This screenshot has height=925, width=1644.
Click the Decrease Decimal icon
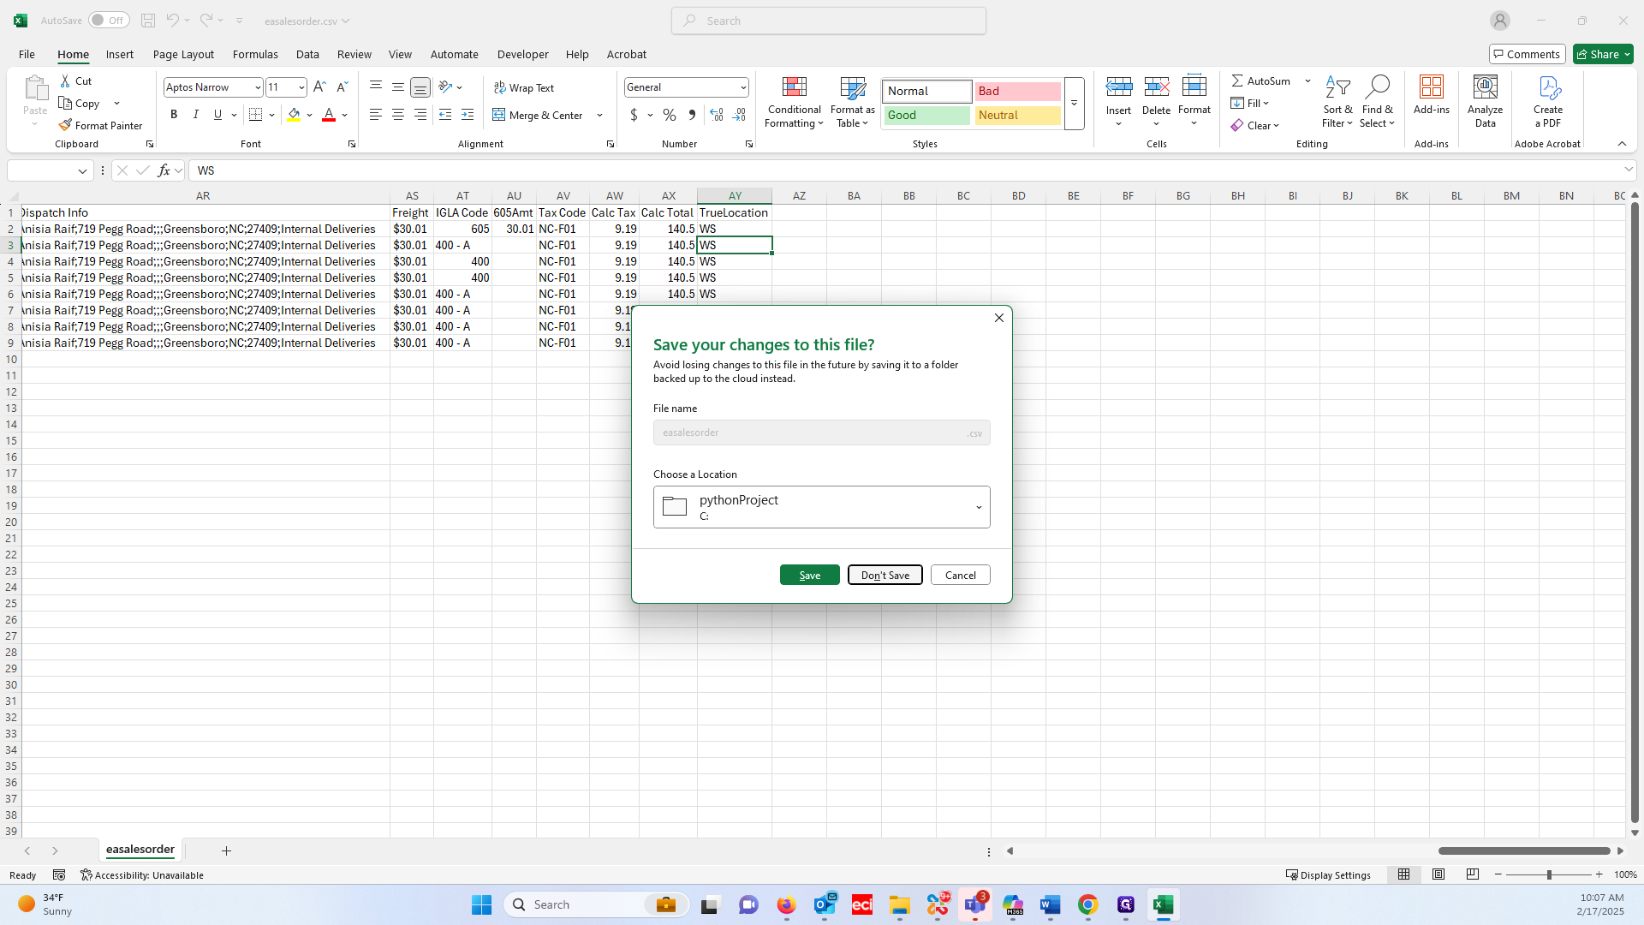click(739, 115)
